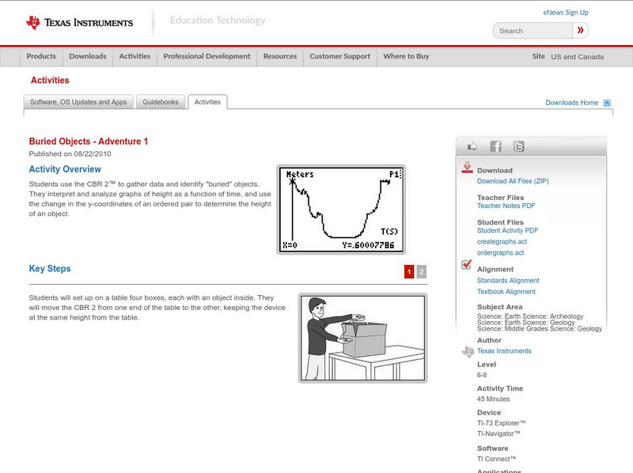Click Science: Earth Science: Geology text
This screenshot has height=473, width=633.
click(x=525, y=323)
